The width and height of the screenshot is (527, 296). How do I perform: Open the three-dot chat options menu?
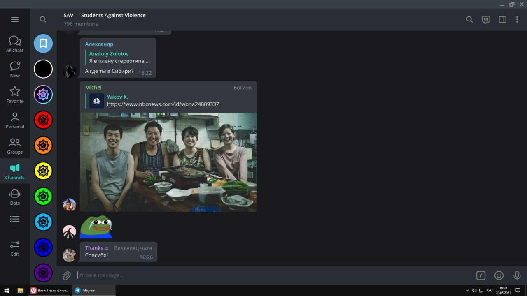[517, 19]
